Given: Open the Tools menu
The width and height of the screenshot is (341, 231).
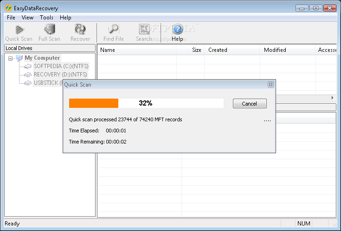Looking at the screenshot, I should (46, 18).
